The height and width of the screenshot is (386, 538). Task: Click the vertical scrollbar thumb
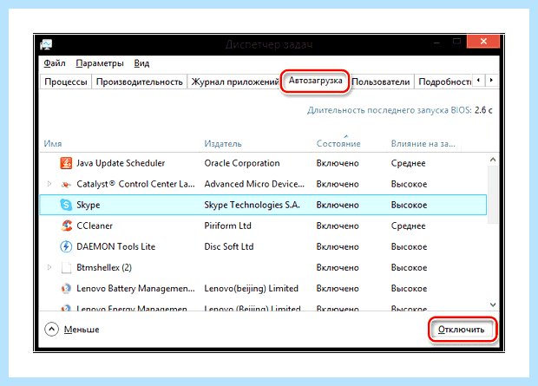tap(493, 194)
